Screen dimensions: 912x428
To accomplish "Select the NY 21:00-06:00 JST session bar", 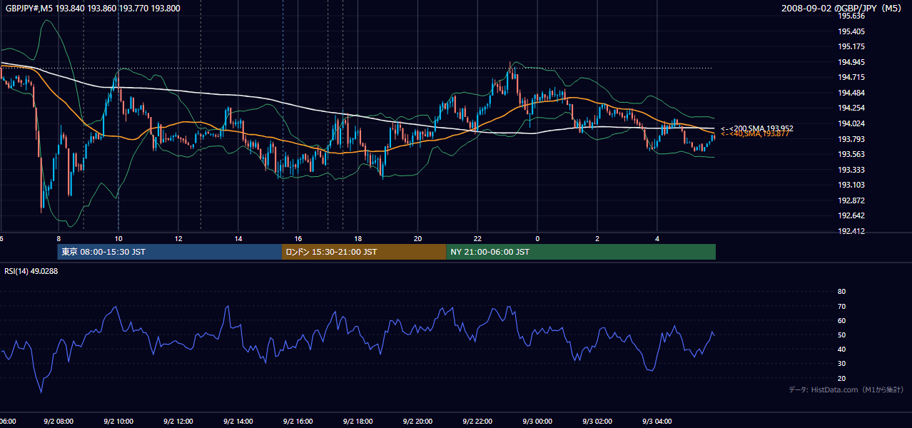I will coord(581,252).
